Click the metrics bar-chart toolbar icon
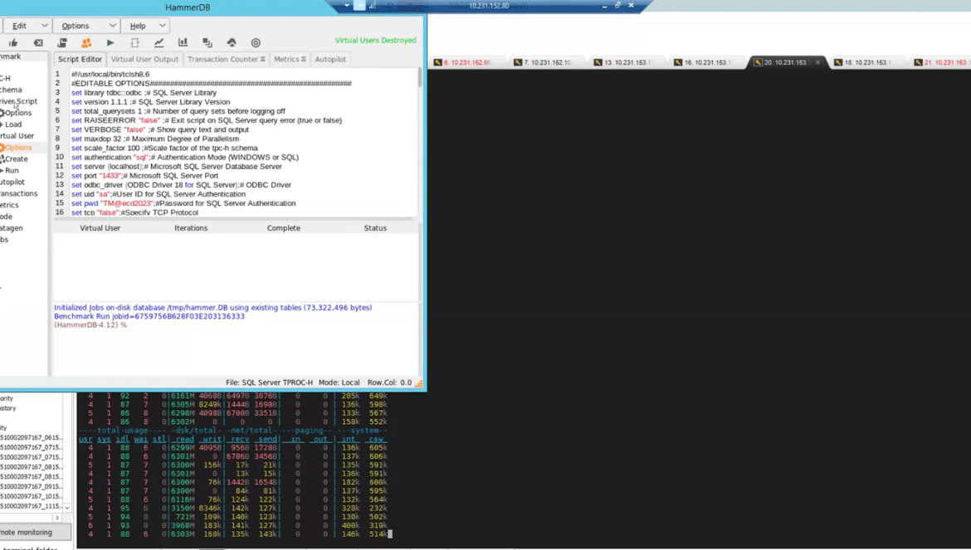This screenshot has width=971, height=550. pos(183,42)
